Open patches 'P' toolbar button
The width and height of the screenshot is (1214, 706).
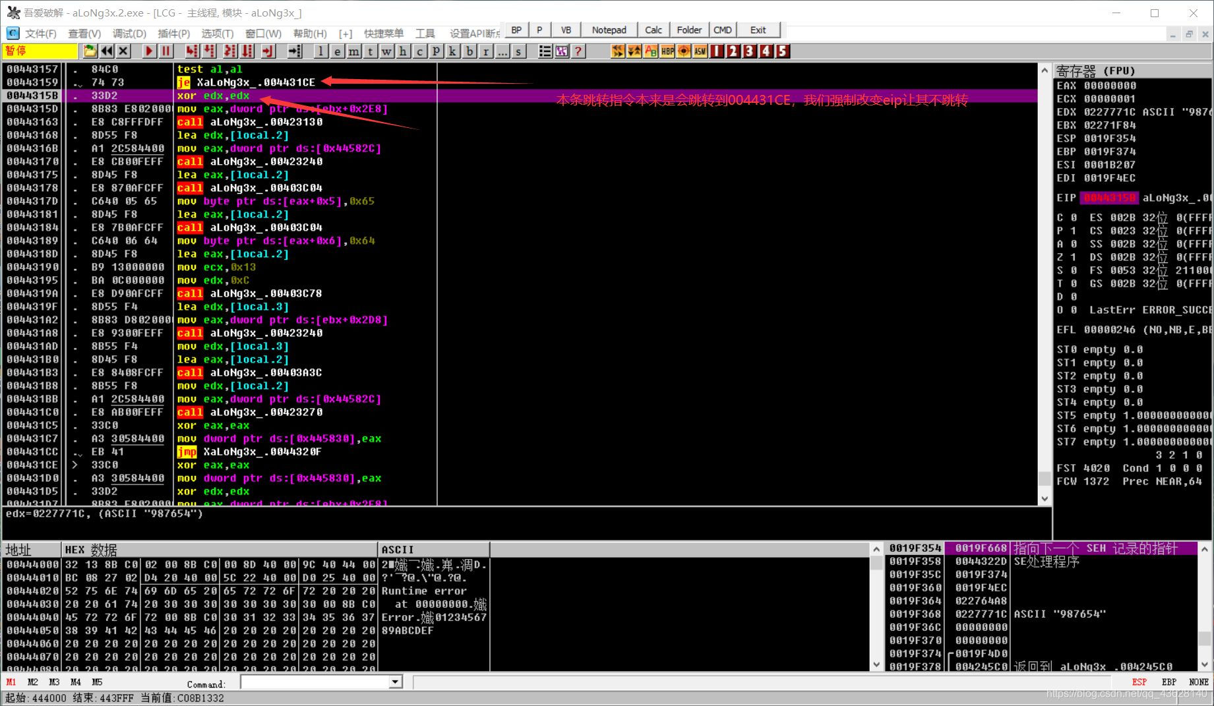click(436, 51)
